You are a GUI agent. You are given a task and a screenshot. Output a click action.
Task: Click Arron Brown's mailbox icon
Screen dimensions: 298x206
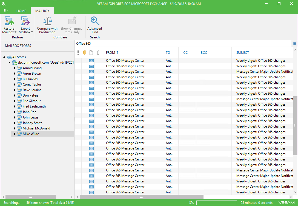click(x=19, y=74)
